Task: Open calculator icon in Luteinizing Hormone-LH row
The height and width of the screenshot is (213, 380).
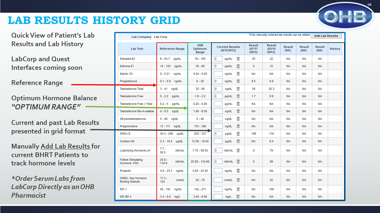Action: (x=238, y=151)
